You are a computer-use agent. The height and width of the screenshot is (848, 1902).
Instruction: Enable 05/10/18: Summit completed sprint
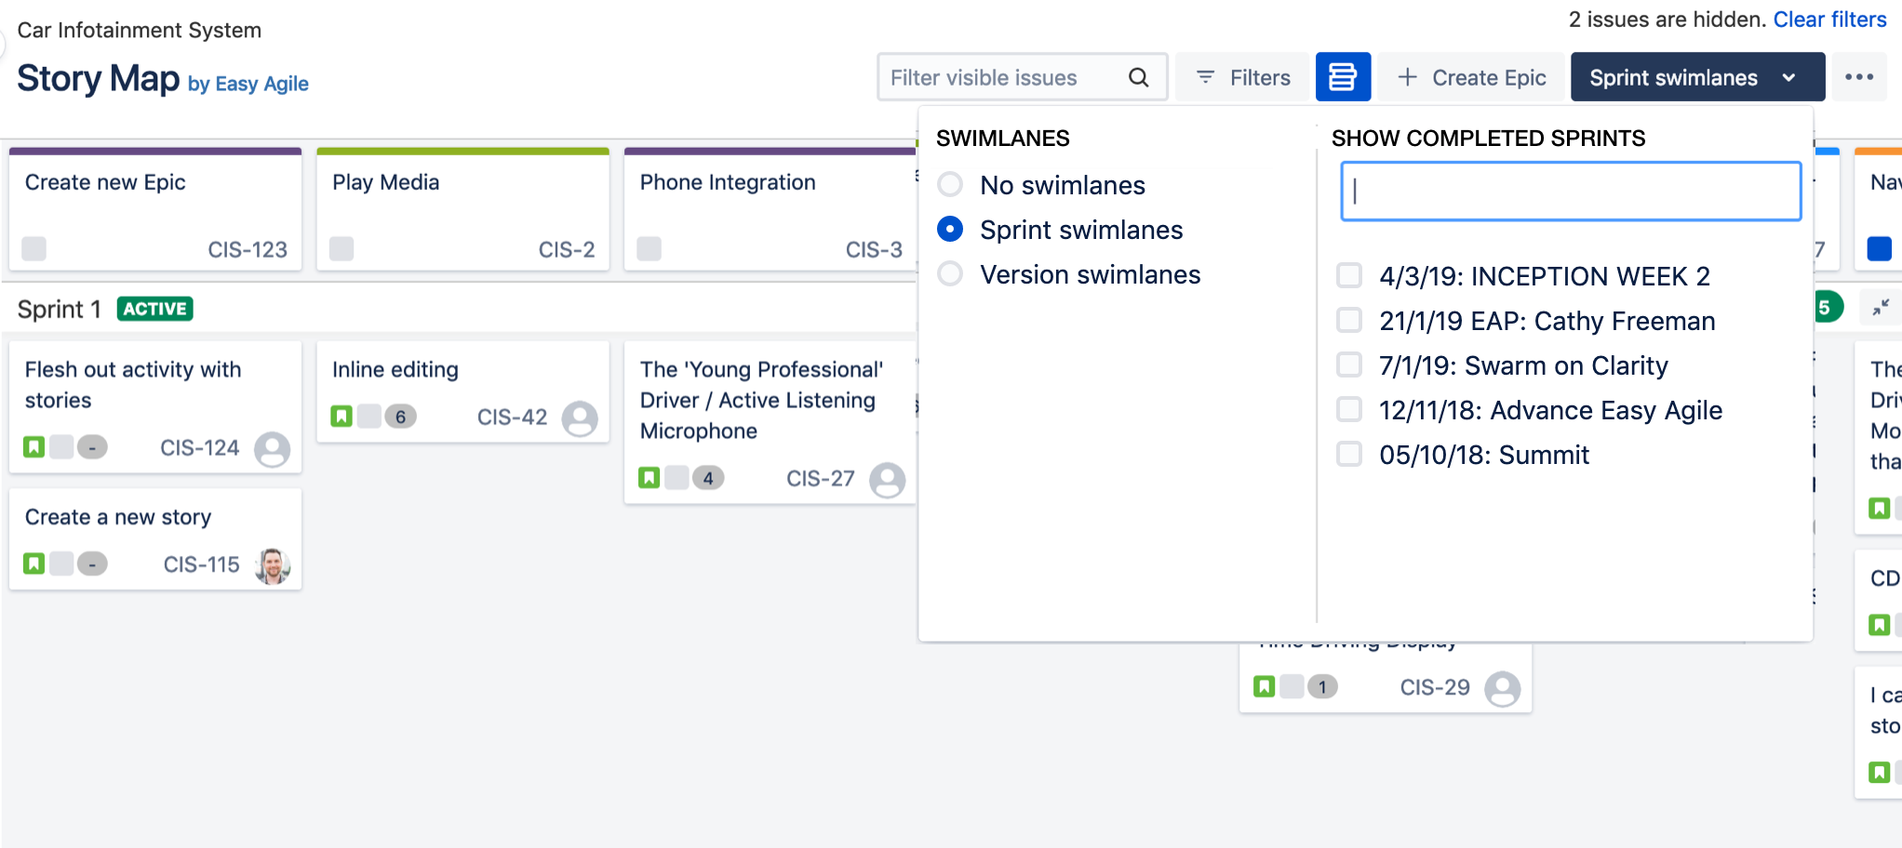click(x=1348, y=455)
